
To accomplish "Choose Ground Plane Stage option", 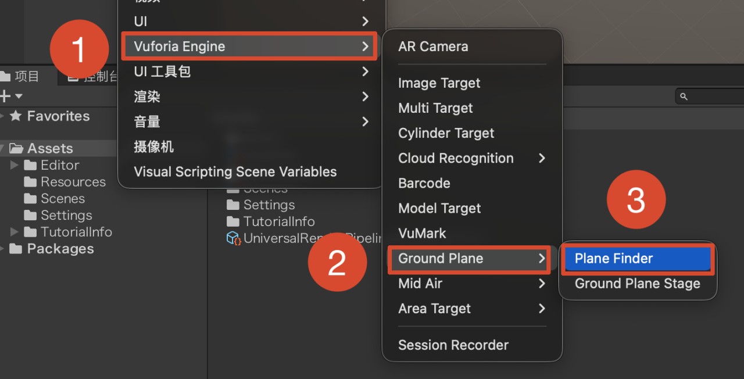I will [637, 284].
